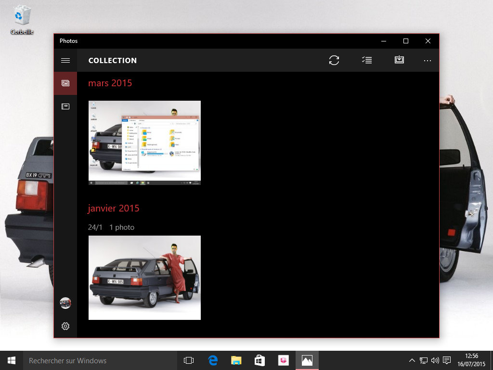Open Task View from the taskbar
This screenshot has width=493, height=370.
[189, 360]
